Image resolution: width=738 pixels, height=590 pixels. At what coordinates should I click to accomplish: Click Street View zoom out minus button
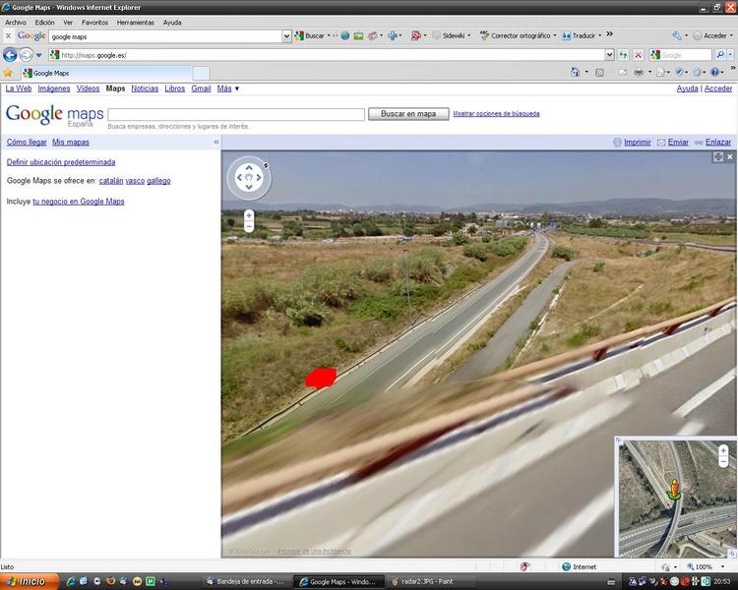click(x=249, y=226)
